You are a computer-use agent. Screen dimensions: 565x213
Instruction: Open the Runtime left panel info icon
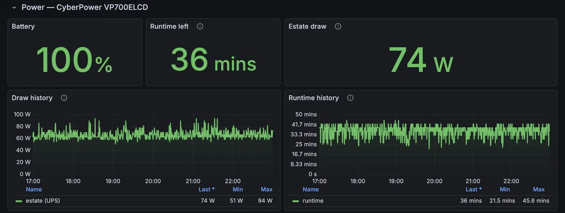[x=200, y=26]
